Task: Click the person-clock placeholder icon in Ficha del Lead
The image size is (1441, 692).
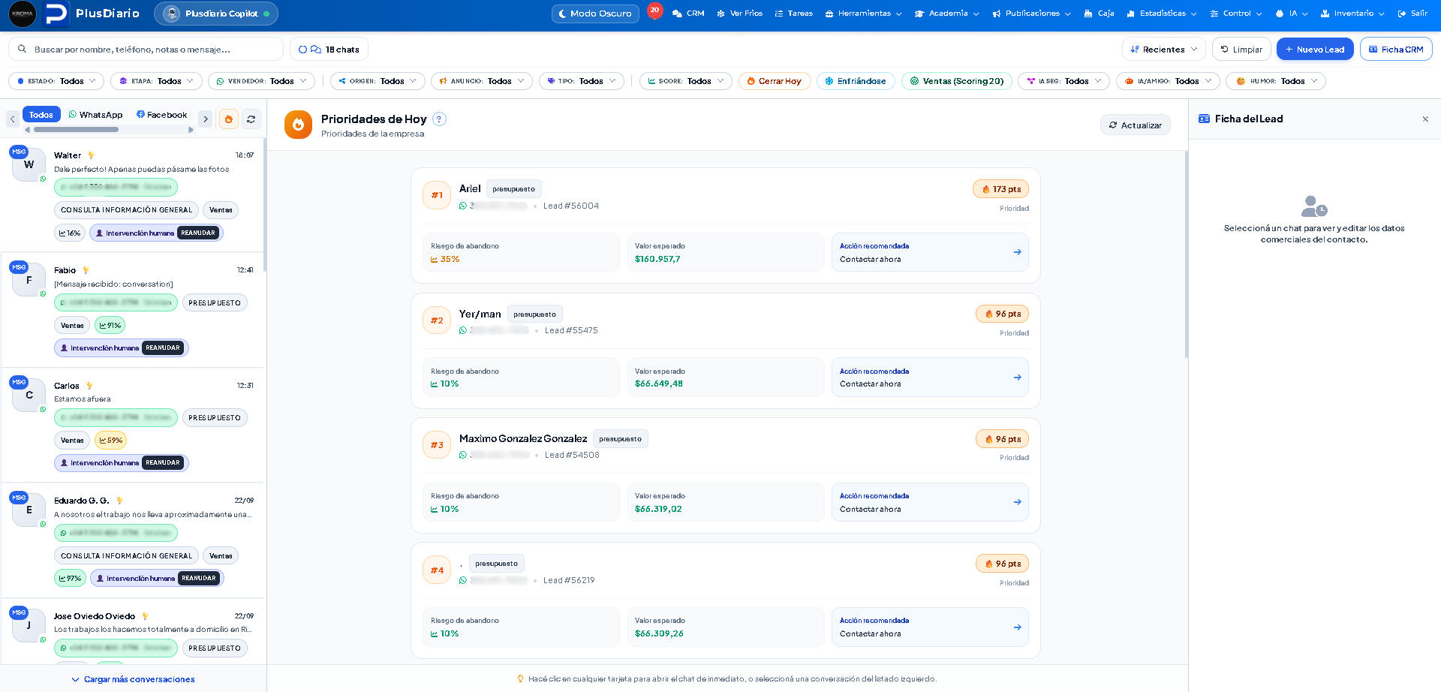Action: coord(1314,206)
